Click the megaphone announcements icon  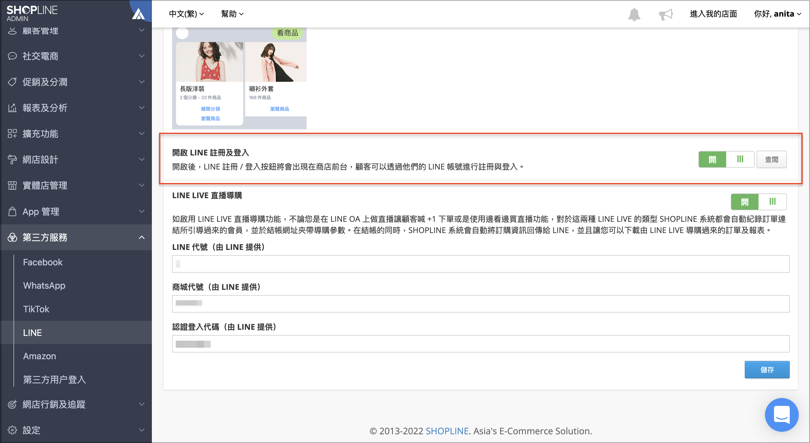click(666, 14)
